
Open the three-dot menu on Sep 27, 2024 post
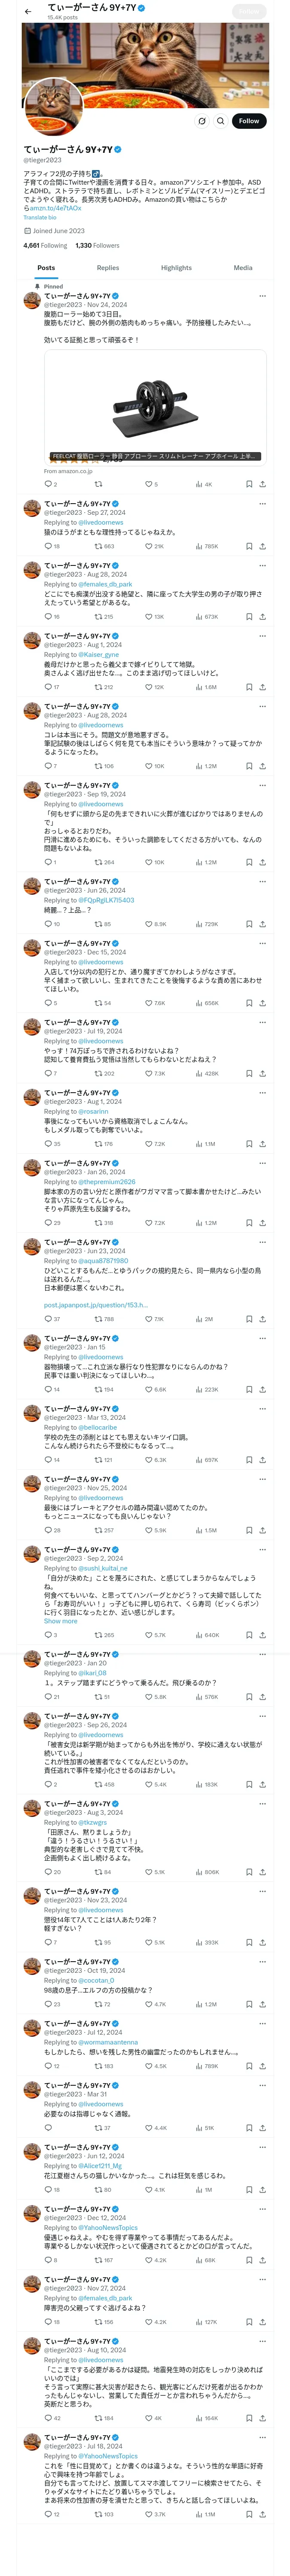262,504
